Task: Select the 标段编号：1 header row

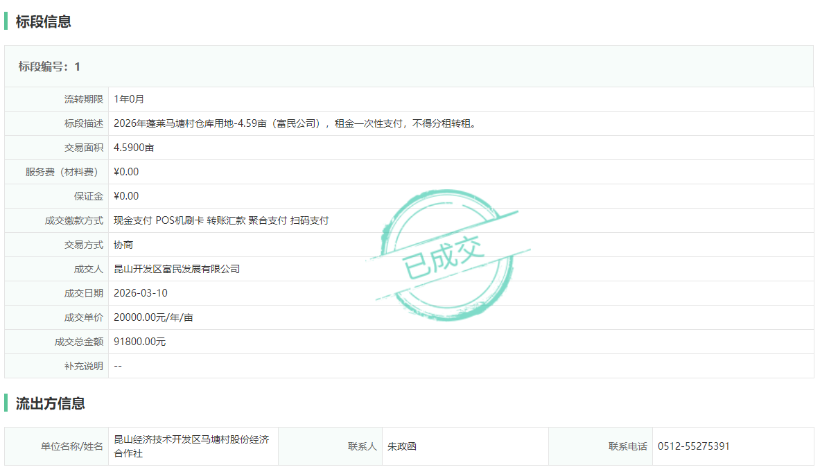Action: (x=49, y=67)
